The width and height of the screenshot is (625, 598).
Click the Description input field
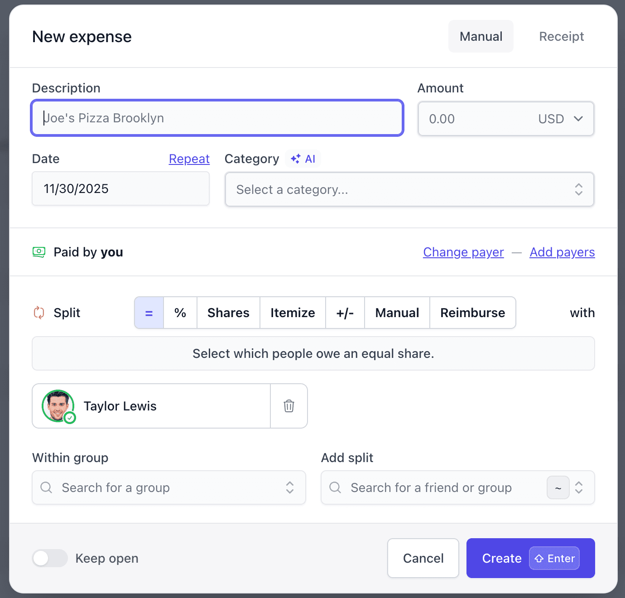coord(217,118)
